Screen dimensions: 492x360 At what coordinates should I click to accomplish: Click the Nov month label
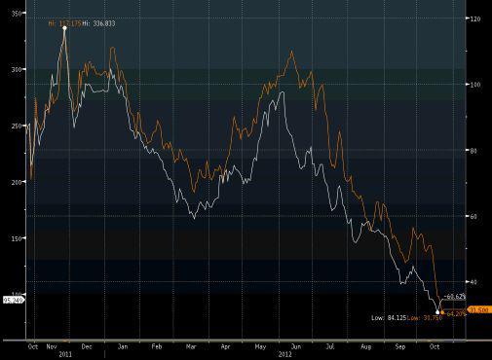(52, 346)
